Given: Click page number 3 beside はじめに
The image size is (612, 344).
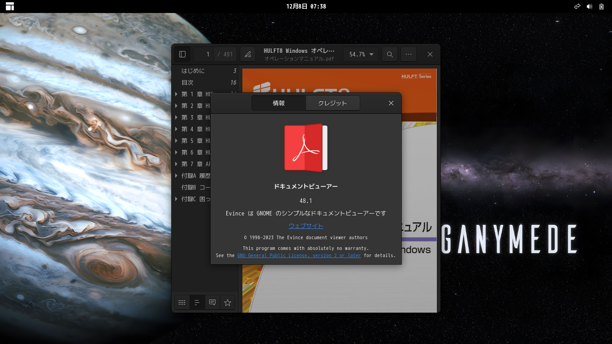Looking at the screenshot, I should pyautogui.click(x=235, y=71).
